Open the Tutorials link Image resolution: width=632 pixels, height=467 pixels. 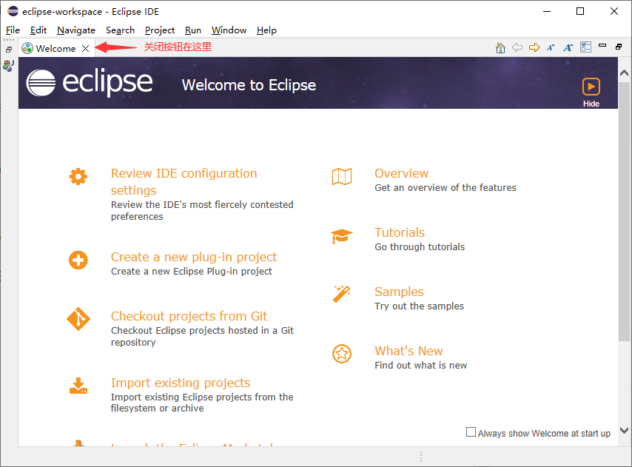click(400, 232)
